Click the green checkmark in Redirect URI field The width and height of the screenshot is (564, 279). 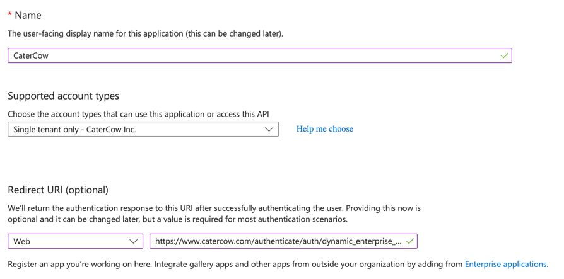tap(409, 241)
